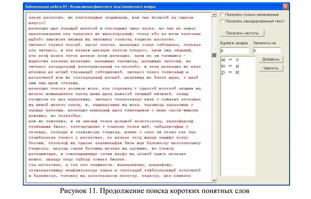Image resolution: width=311 pixels, height=199 pixels.
Task: Close the 'Лабораторная работа N1' window
Action: (285, 7)
